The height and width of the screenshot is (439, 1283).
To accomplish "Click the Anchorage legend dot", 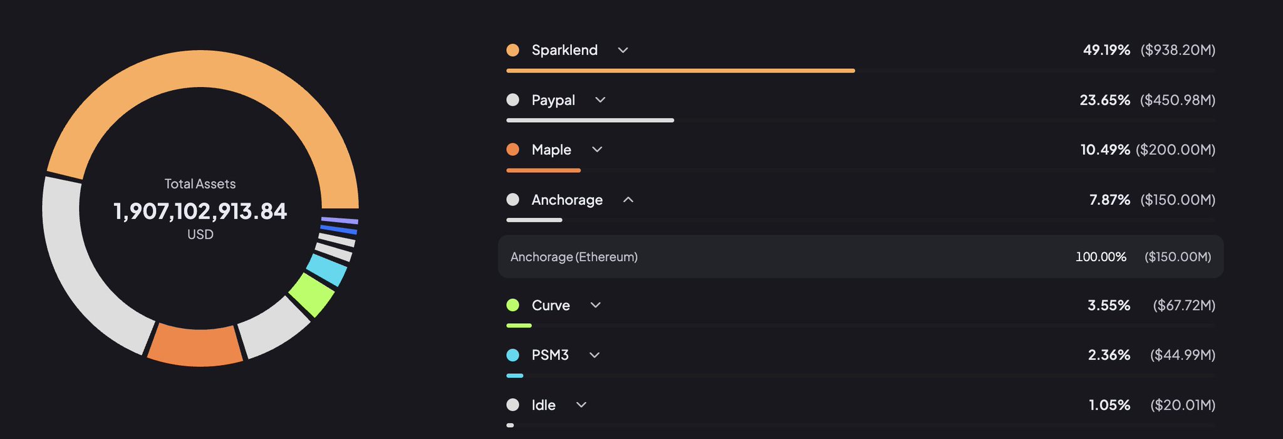I will tap(512, 200).
